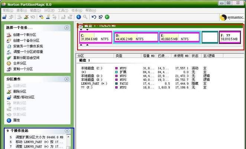Select the E: partition in the disk map
Screen dimensions: 246x149
tap(179, 37)
